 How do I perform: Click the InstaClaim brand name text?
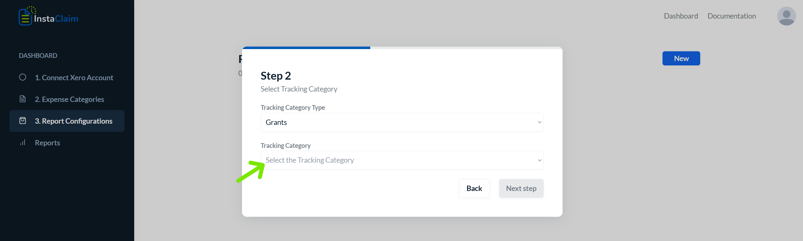pos(56,19)
